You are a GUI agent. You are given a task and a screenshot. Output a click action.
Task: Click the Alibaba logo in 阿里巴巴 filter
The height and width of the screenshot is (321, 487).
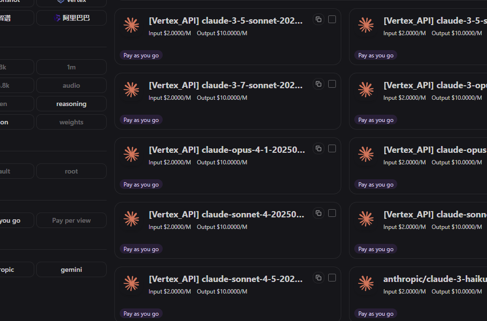click(57, 18)
